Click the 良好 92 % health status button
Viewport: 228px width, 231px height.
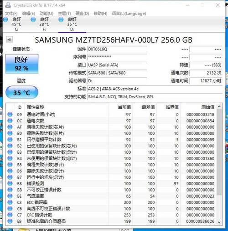[22, 64]
